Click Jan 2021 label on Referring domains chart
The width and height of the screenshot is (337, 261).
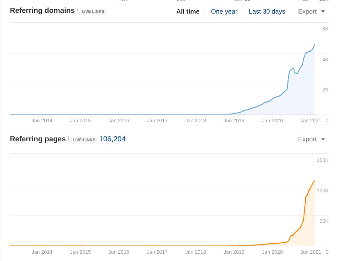click(x=311, y=121)
